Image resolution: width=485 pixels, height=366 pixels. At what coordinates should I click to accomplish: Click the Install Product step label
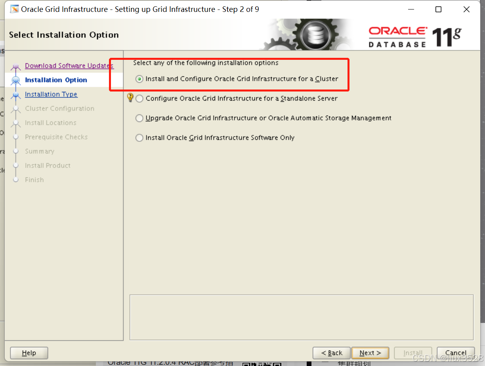tap(48, 166)
